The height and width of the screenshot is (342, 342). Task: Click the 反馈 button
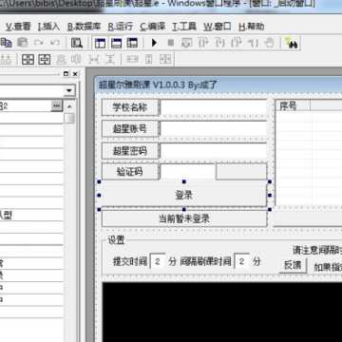point(293,265)
